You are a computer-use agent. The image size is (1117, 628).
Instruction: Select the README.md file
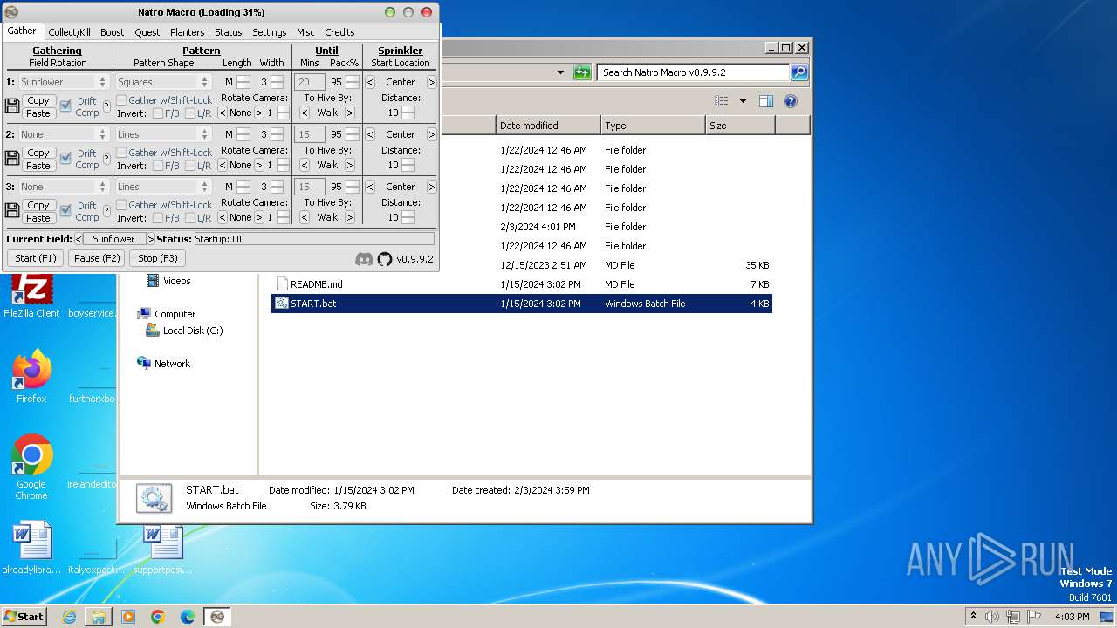click(x=316, y=284)
